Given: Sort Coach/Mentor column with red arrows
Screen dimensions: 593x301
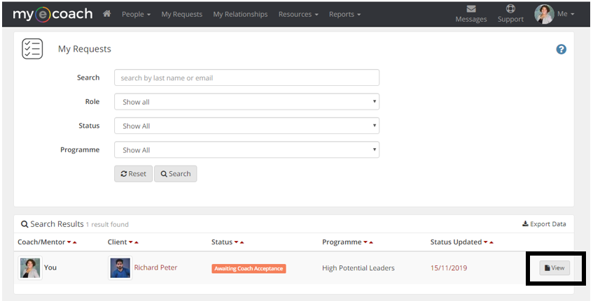Looking at the screenshot, I should (x=72, y=242).
